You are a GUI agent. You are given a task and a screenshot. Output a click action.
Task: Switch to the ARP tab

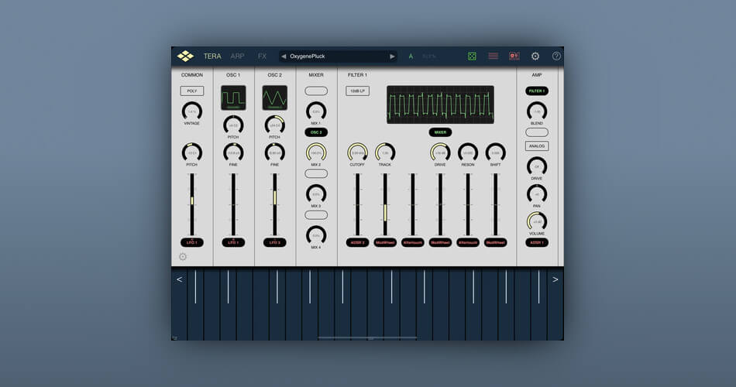click(237, 57)
